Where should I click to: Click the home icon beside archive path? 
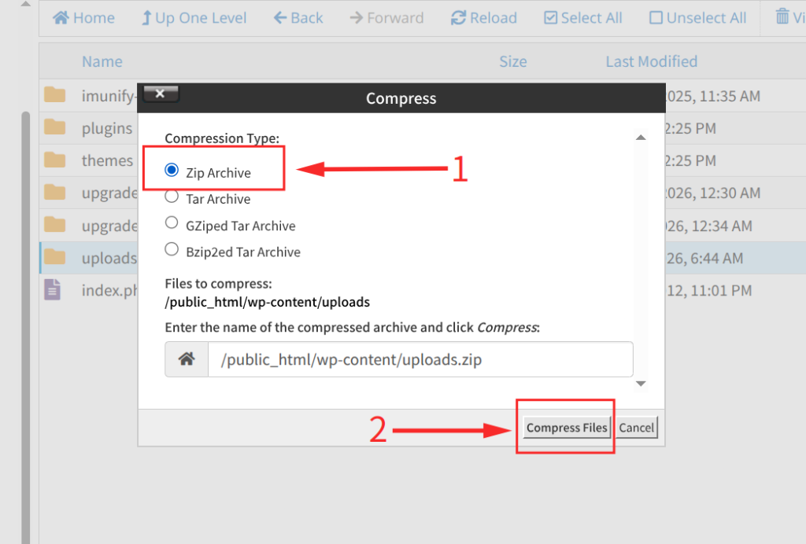pyautogui.click(x=187, y=359)
